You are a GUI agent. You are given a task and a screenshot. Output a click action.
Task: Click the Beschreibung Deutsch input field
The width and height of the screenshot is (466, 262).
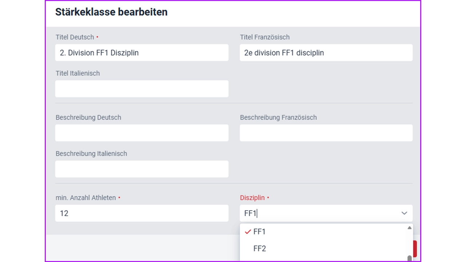[x=142, y=133]
